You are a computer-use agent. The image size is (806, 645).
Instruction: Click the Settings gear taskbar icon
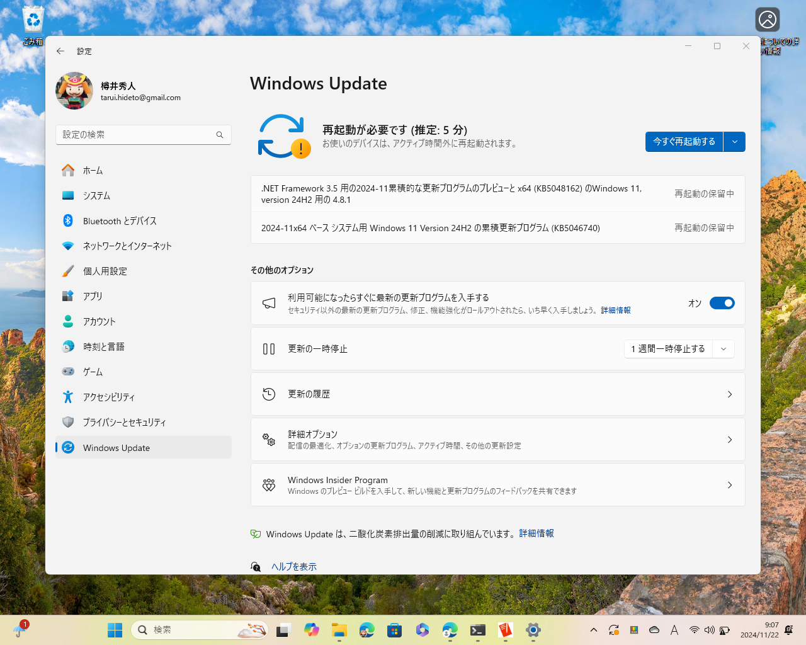(533, 630)
